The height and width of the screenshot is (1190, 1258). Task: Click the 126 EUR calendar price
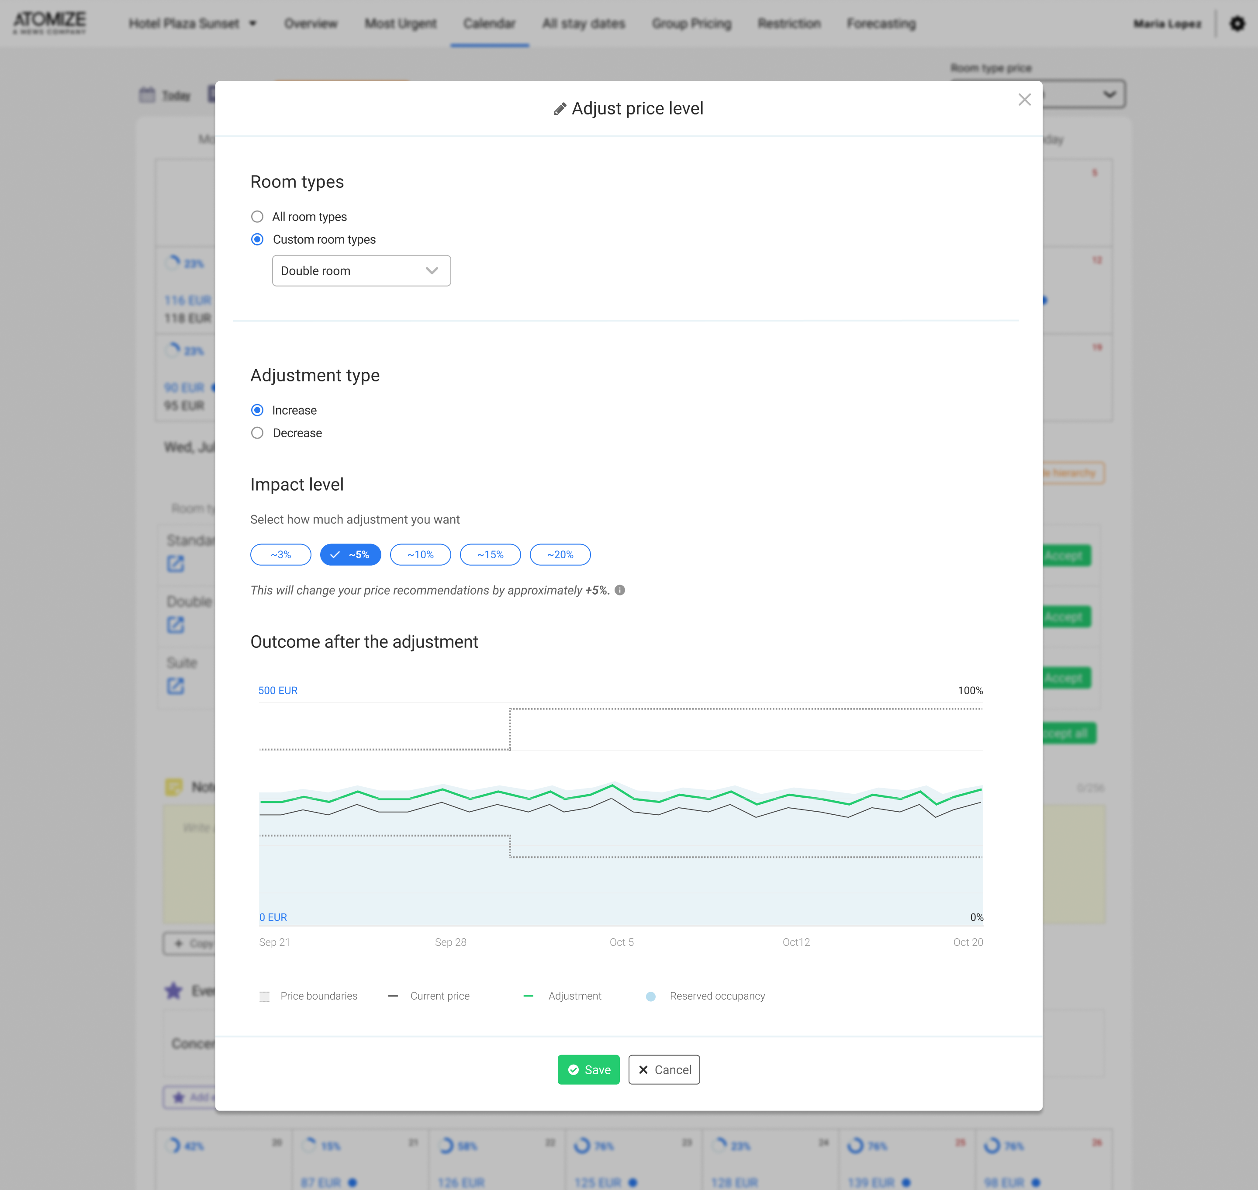click(x=460, y=1183)
